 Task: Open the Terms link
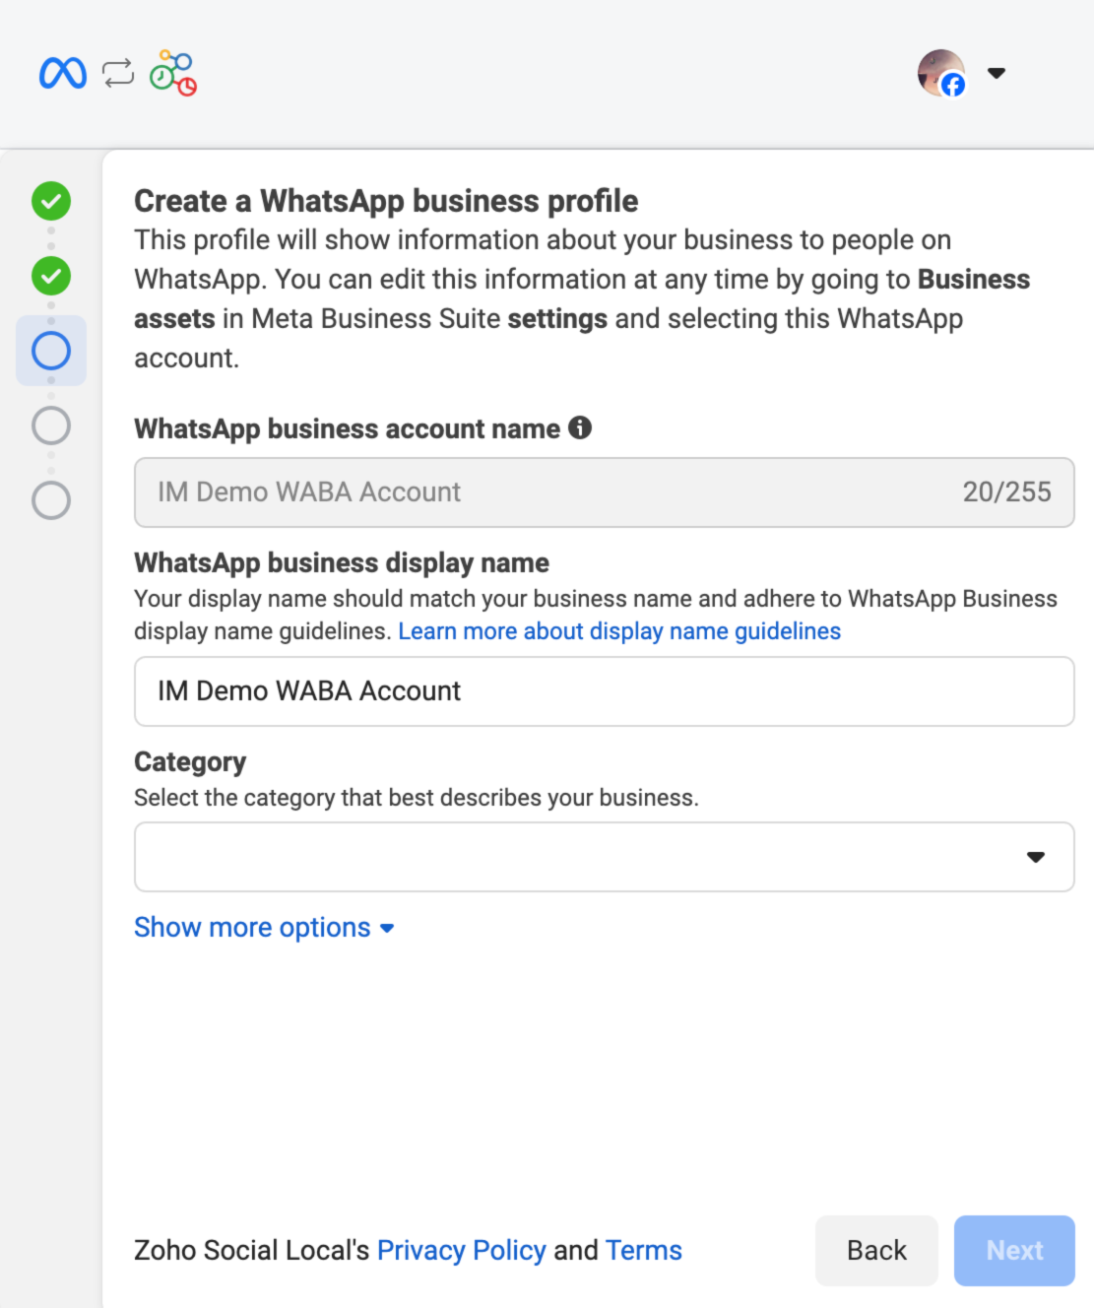click(644, 1251)
